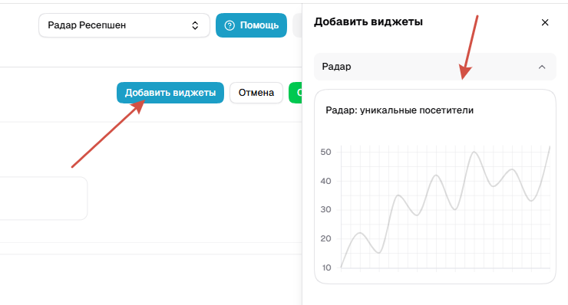The image size is (568, 305).
Task: Click the chevron icon in Радар header
Action: (x=542, y=67)
